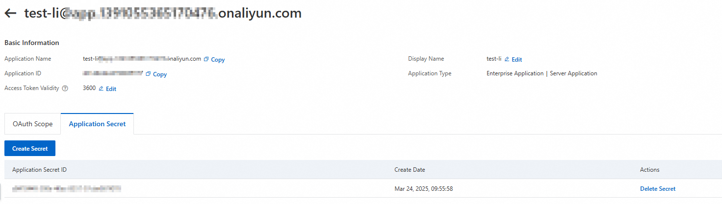This screenshot has height=204, width=722.
Task: Select the Access Token Validity label
Action: 32,89
